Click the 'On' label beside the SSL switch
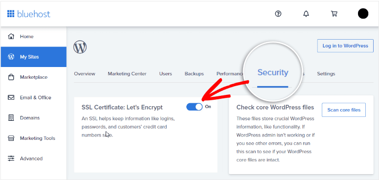Image resolution: width=379 pixels, height=180 pixels. click(x=208, y=107)
